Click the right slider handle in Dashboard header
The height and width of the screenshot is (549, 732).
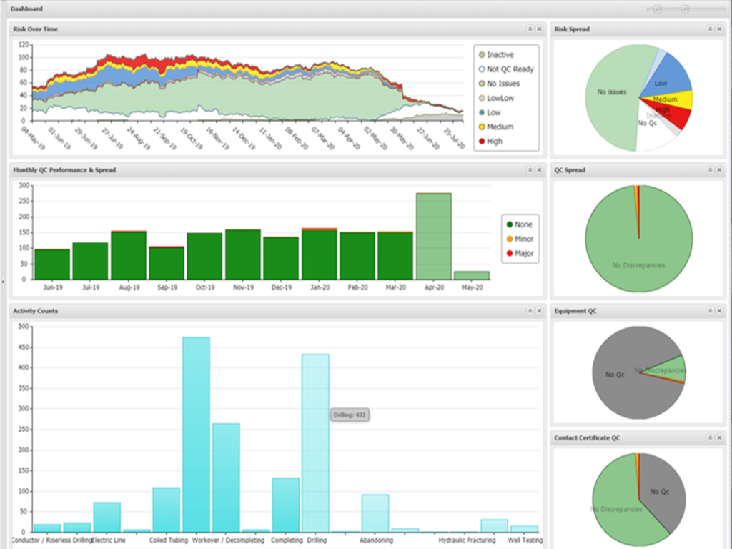(684, 9)
